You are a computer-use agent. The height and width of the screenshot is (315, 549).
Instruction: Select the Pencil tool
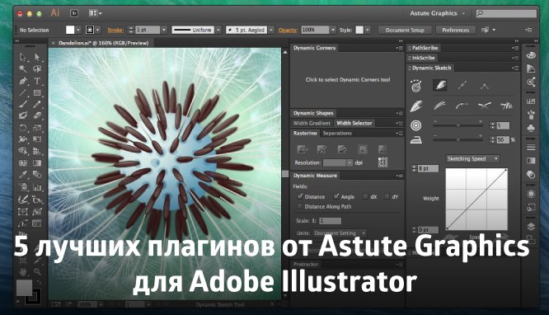[x=37, y=104]
